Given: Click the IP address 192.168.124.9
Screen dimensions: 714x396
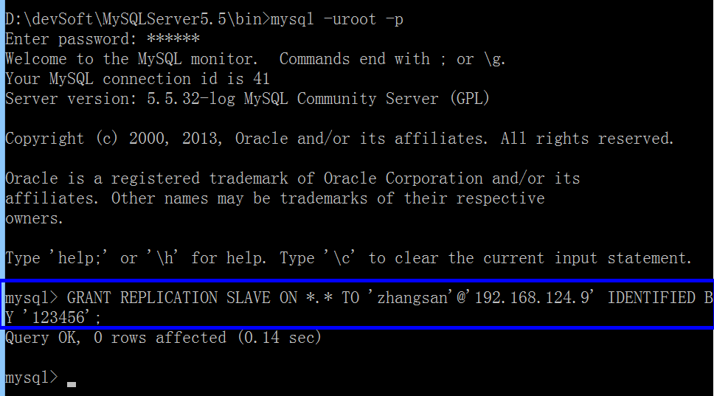Looking at the screenshot, I should tap(530, 298).
